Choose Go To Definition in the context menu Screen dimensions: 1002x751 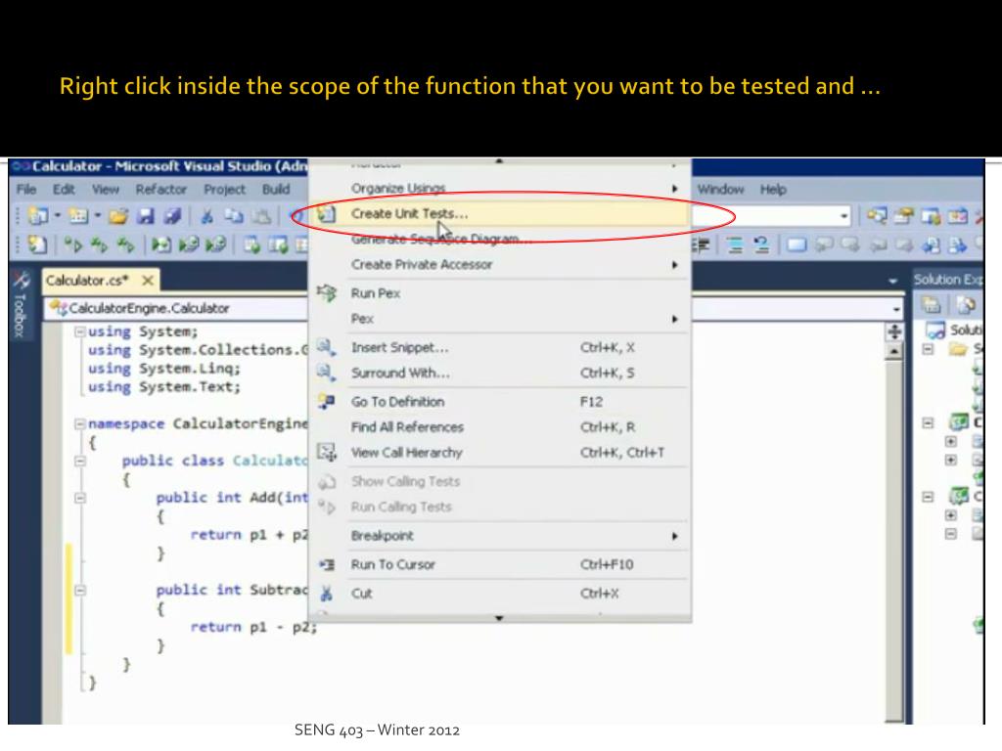[x=499, y=402]
